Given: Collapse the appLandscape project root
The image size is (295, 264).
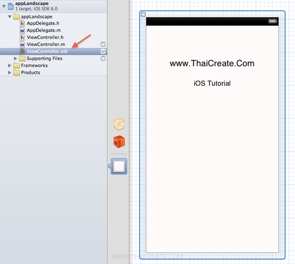Looking at the screenshot, I should 4,6.
